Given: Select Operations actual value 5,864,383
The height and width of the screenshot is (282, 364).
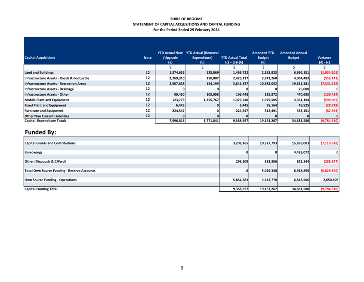Looking at the screenshot, I should pos(241,180).
